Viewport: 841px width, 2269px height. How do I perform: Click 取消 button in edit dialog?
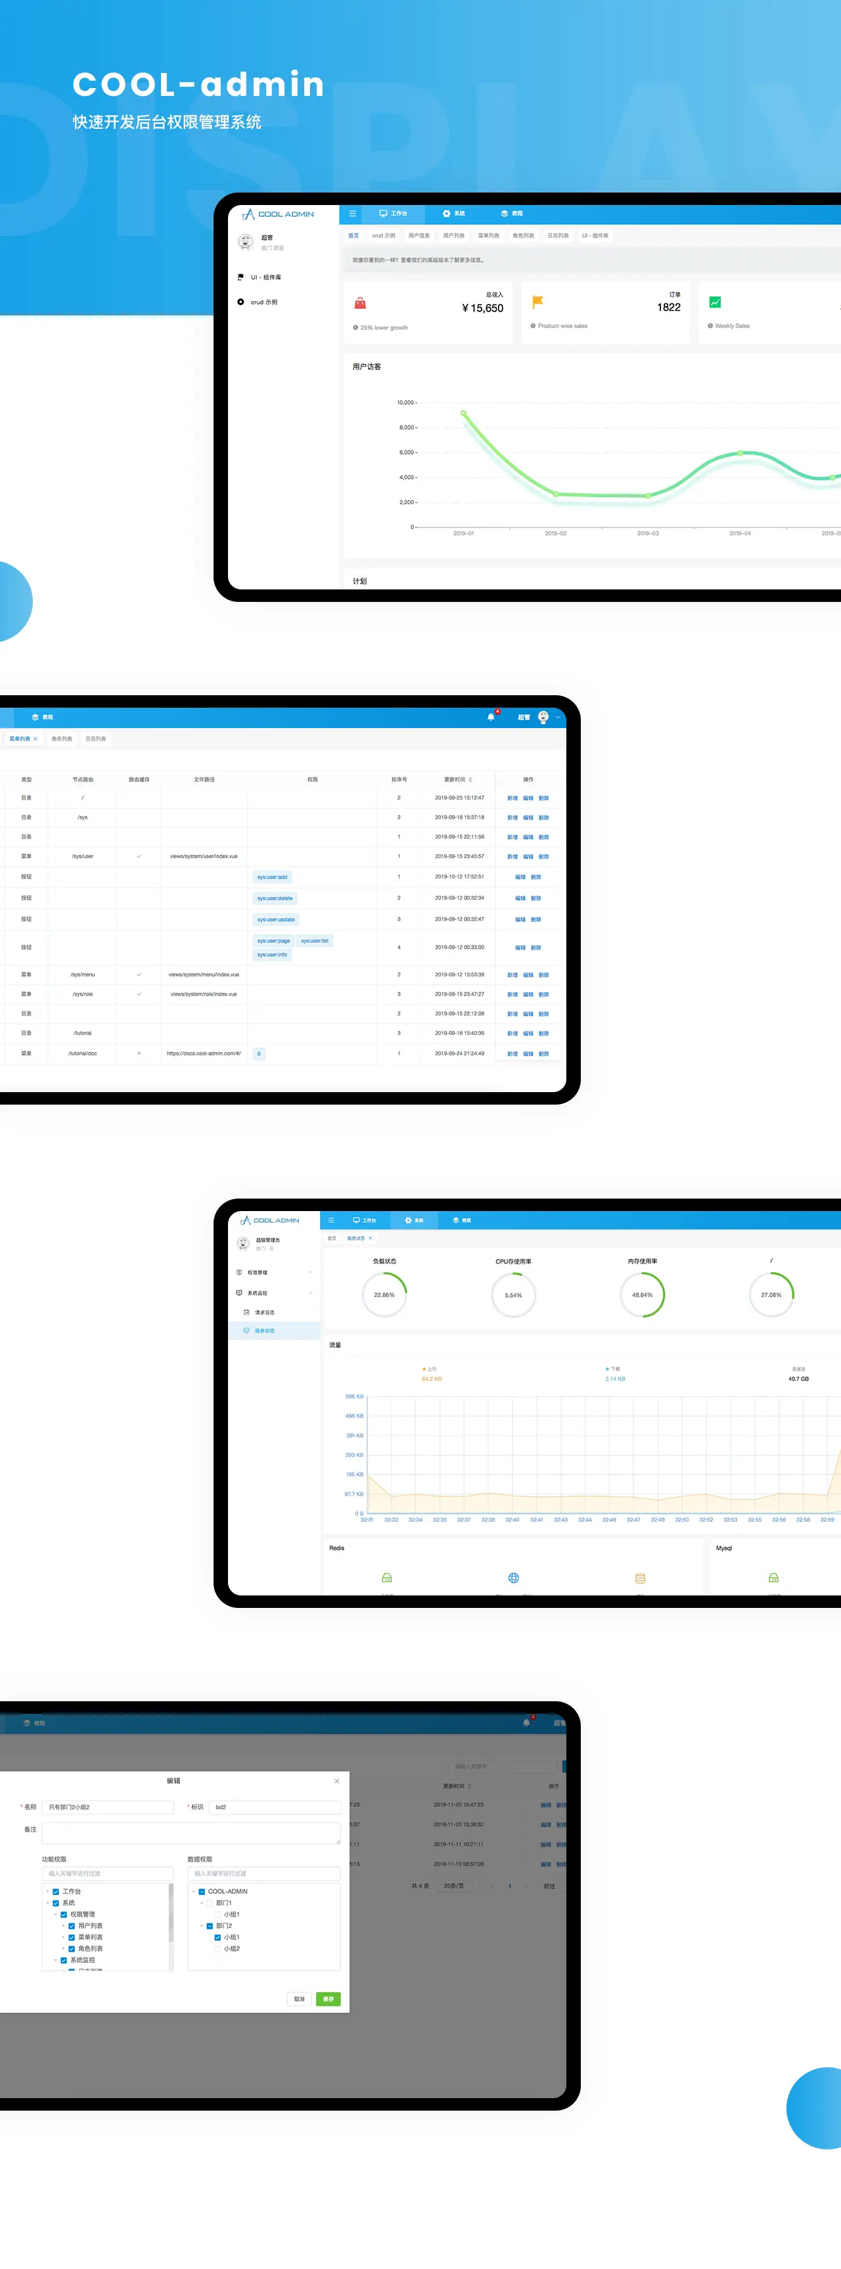300,1998
